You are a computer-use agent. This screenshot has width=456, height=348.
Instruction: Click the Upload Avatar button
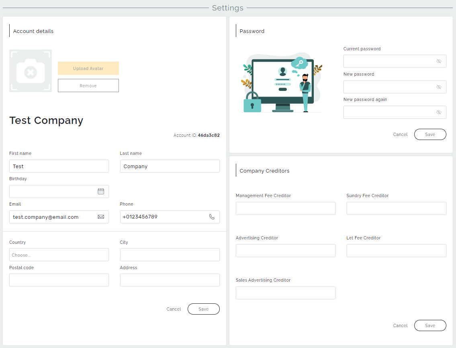88,68
